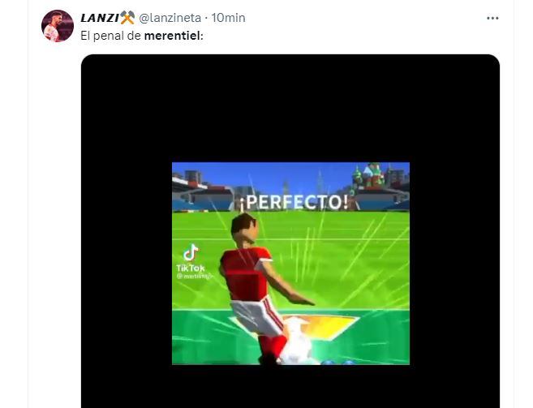The height and width of the screenshot is (408, 533).
Task: Open the 10min timestamp link
Action: (229, 18)
